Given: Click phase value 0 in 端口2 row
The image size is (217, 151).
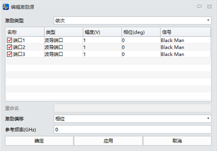Looking at the screenshot, I should 141,47.
